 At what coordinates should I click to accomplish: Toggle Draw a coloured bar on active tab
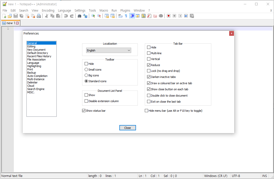click(x=149, y=83)
